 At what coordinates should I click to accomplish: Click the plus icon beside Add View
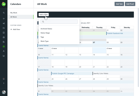[x=11, y=29]
